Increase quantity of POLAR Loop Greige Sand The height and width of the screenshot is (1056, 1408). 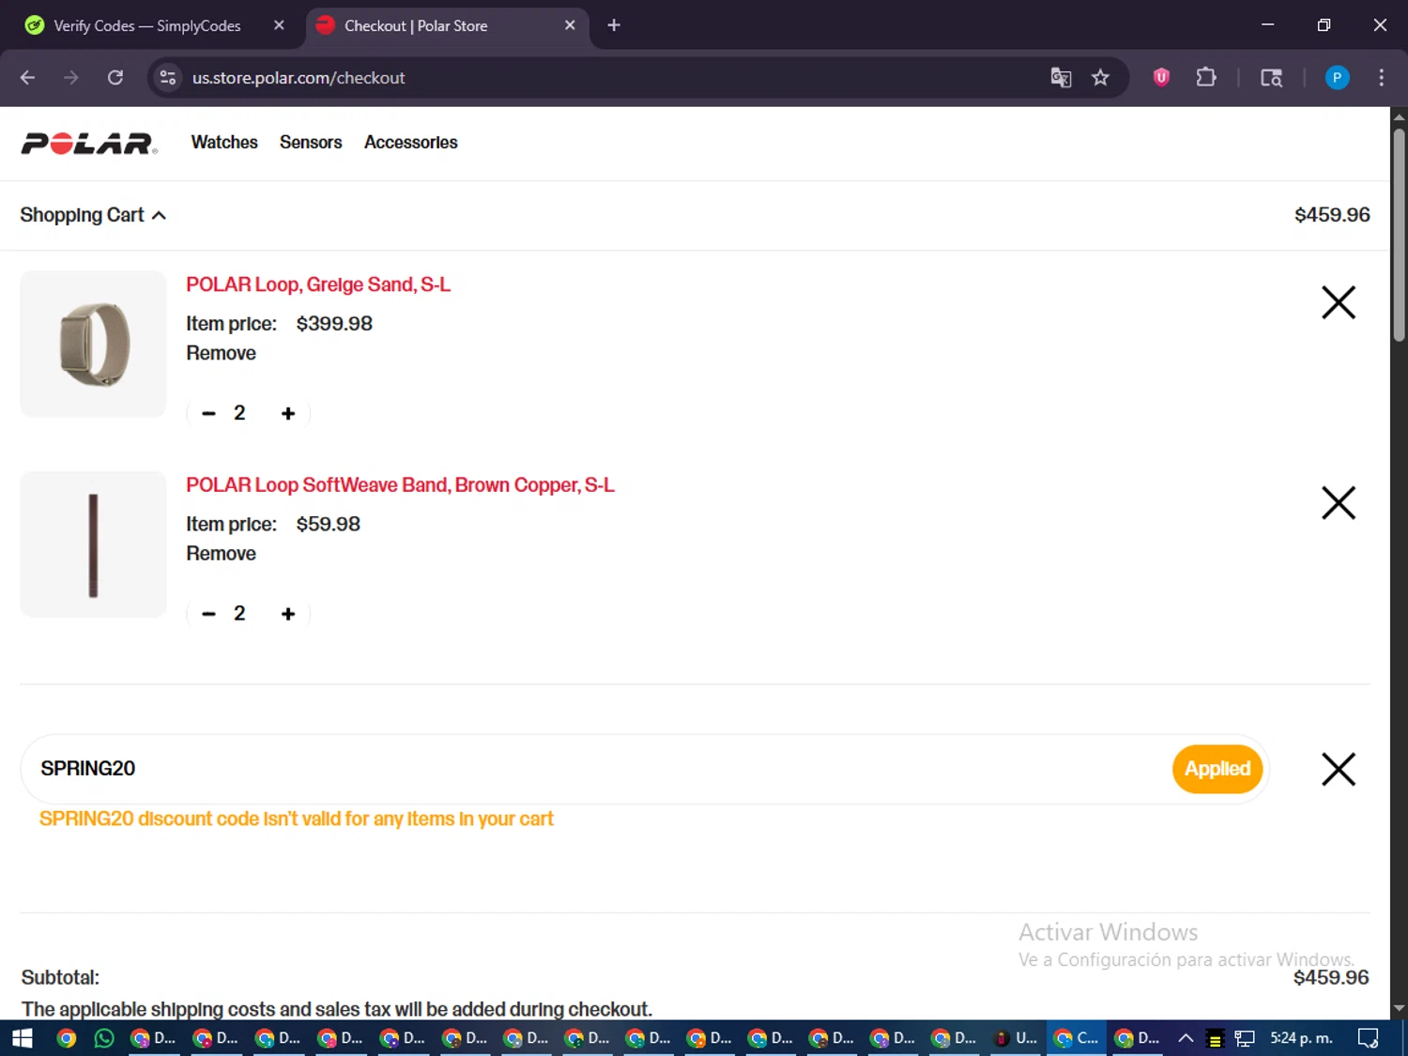288,413
